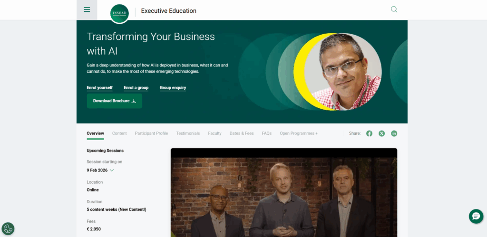Image resolution: width=487 pixels, height=237 pixels.
Task: Switch to the Content tab
Action: point(119,133)
